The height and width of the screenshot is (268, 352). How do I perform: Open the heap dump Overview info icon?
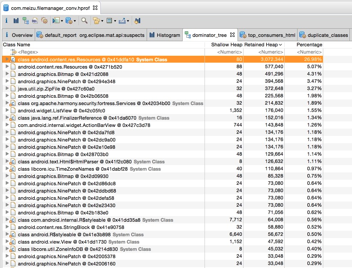tap(6, 21)
